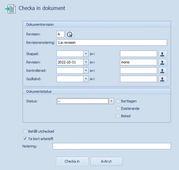Viewport: 179px width, 170px height.
Task: Click the next revision clock icon button
Action: tap(70, 34)
